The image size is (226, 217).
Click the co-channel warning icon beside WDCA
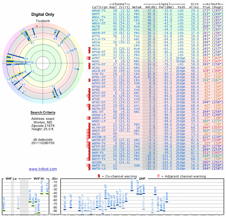pyautogui.click(x=89, y=49)
